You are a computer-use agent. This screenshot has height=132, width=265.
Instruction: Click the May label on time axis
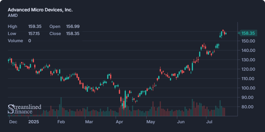click(x=151, y=122)
